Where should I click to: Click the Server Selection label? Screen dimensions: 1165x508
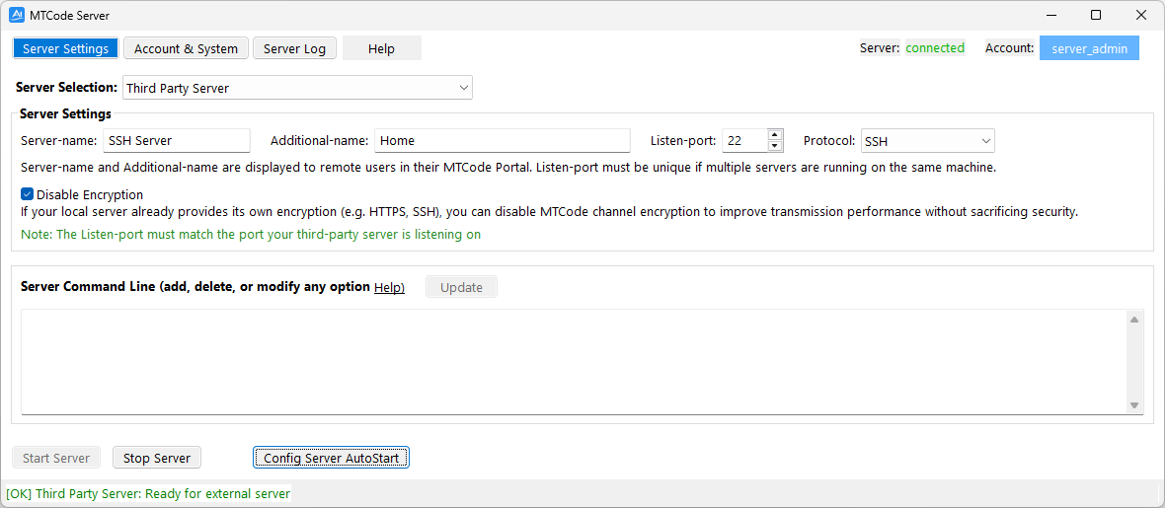(x=66, y=88)
